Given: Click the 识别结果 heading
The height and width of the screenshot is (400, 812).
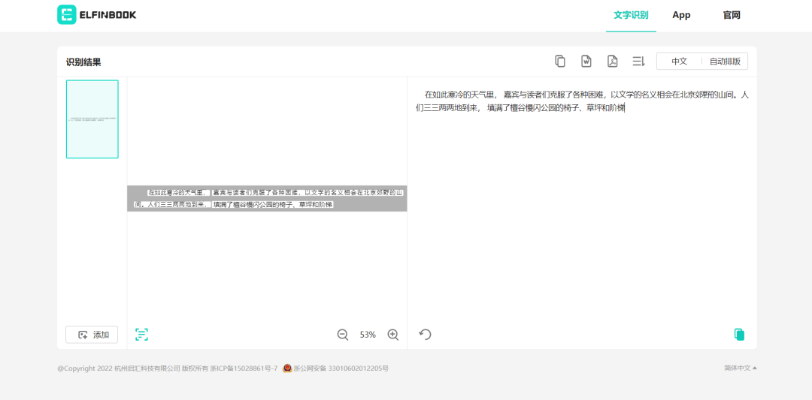Looking at the screenshot, I should [x=83, y=62].
